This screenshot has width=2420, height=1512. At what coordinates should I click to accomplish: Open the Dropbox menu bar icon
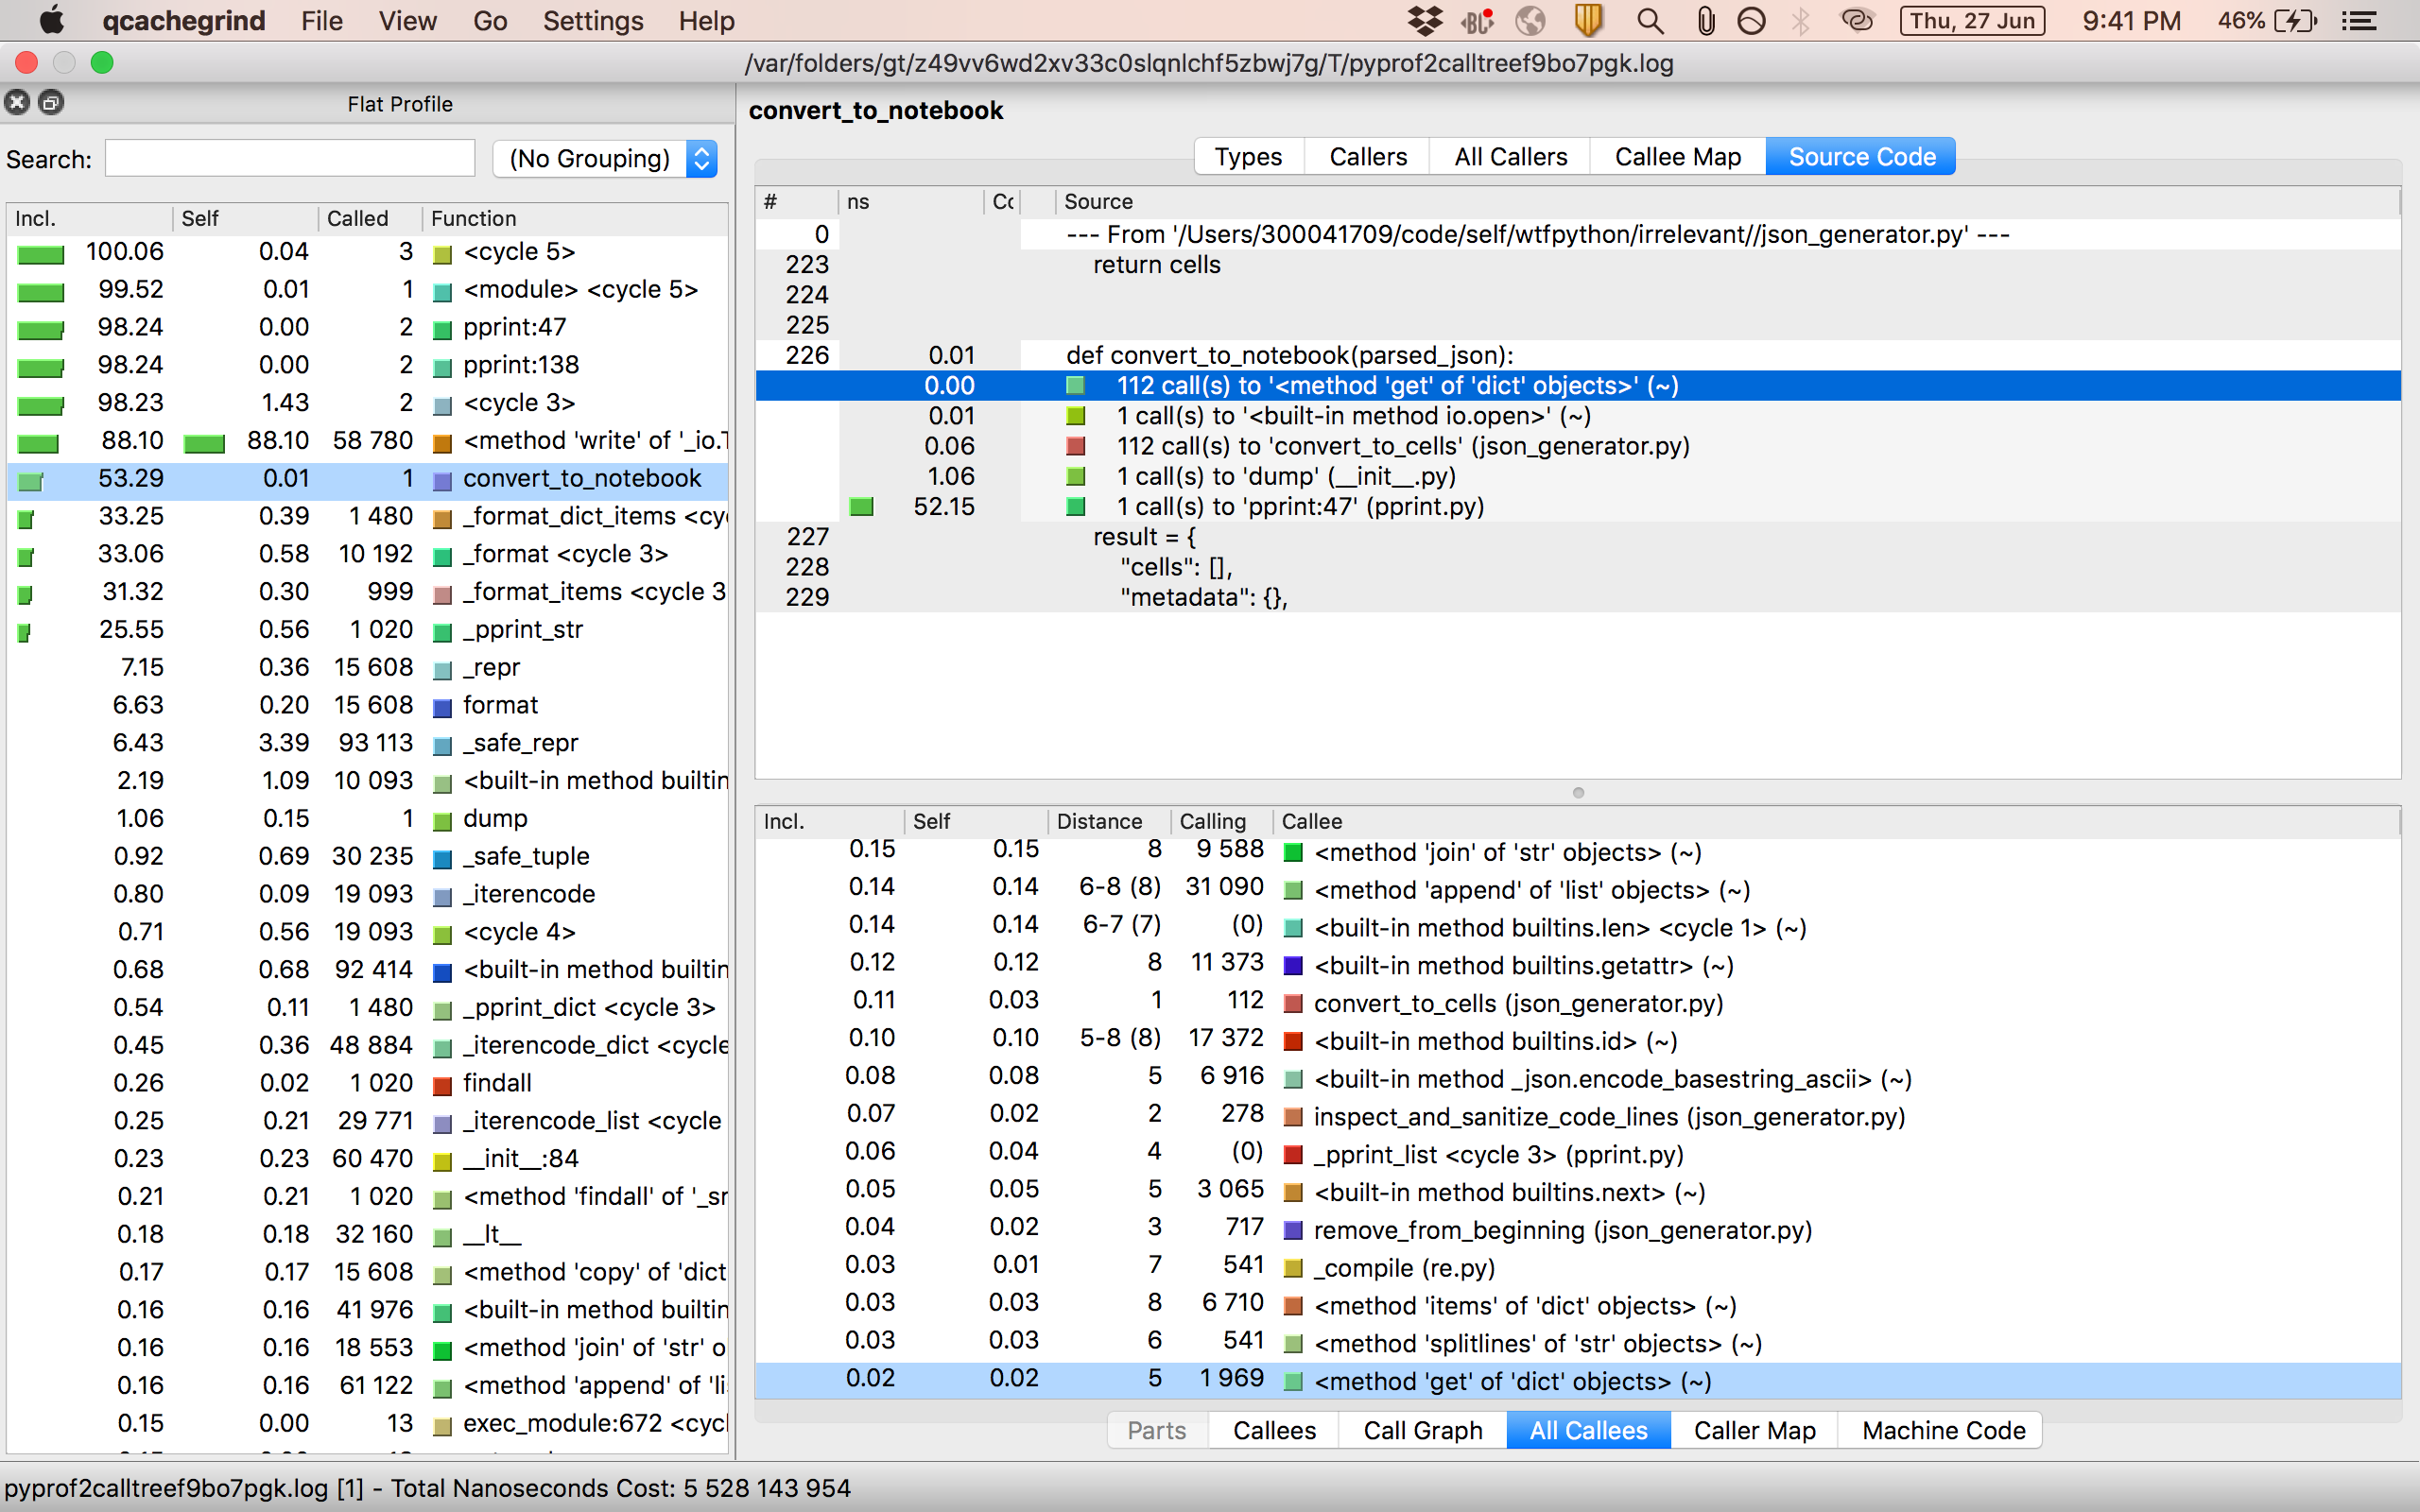point(1424,21)
